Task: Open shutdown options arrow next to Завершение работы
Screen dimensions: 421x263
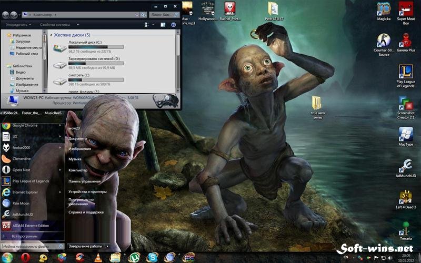Action: [107, 246]
